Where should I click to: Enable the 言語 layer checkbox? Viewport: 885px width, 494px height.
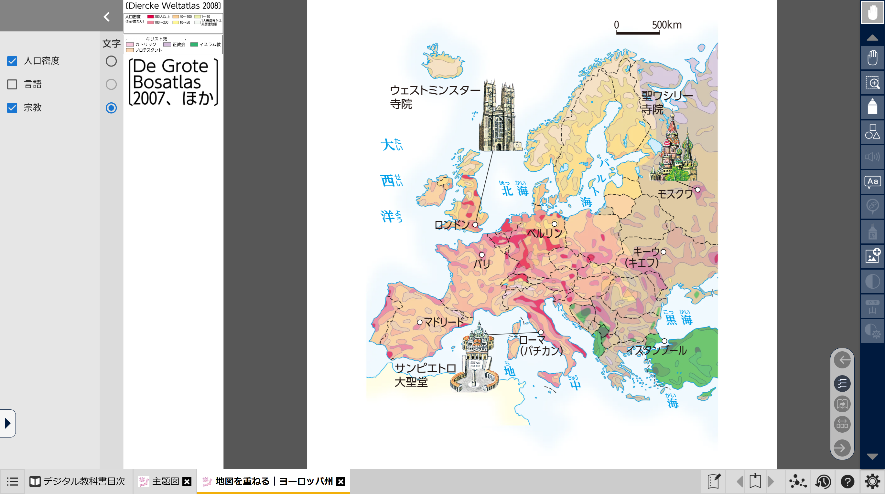coord(12,84)
